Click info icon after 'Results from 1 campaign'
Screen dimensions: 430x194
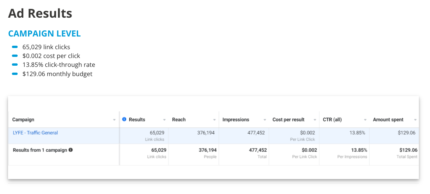[71, 150]
